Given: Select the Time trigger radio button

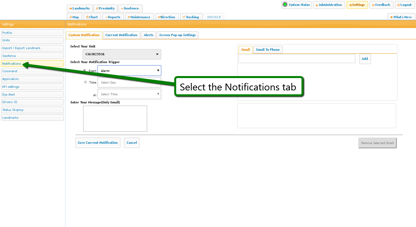Looking at the screenshot, I should point(85,82).
